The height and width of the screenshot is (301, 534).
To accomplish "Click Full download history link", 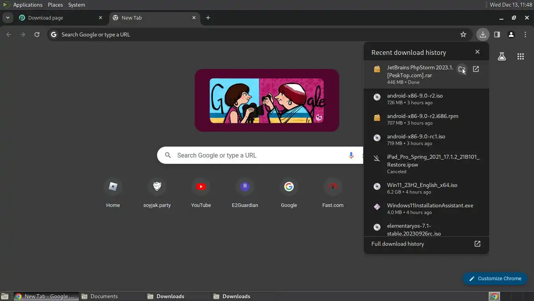I will pyautogui.click(x=426, y=244).
